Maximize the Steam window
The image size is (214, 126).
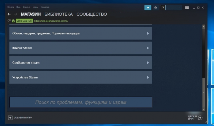tap(198, 8)
